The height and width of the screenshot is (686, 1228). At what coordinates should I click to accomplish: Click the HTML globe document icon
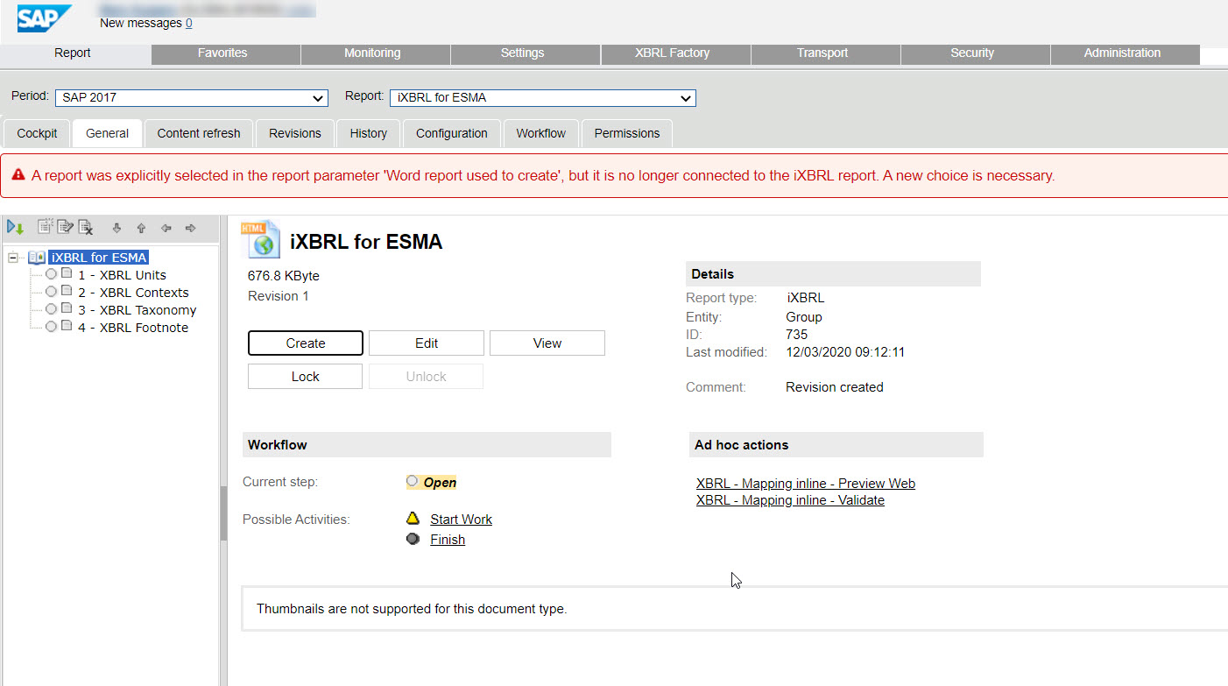pos(260,239)
